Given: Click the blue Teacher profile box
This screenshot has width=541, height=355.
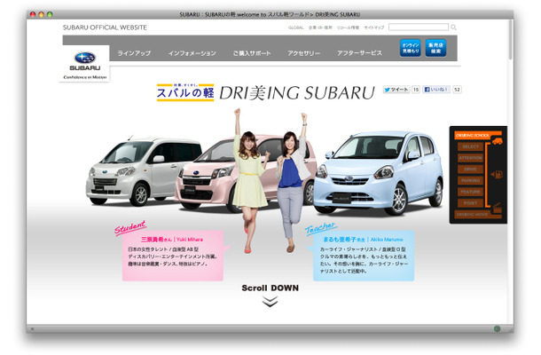Looking at the screenshot, I should [x=364, y=256].
